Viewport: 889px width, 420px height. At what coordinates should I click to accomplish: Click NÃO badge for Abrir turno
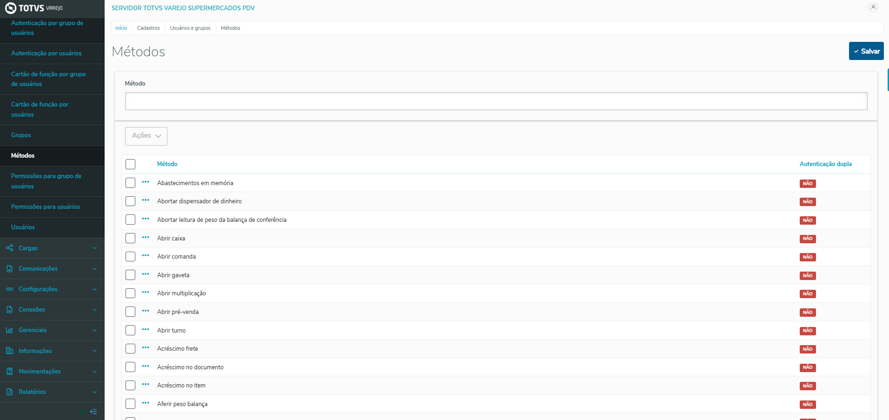[808, 331]
